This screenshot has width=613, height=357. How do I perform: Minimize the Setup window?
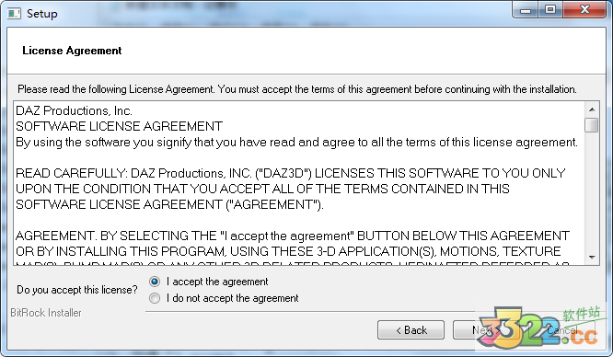(x=526, y=9)
